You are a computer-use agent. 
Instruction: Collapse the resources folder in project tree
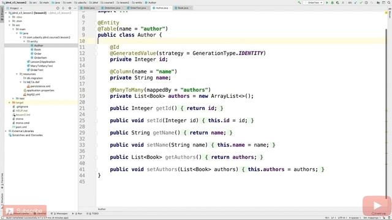click(x=17, y=74)
